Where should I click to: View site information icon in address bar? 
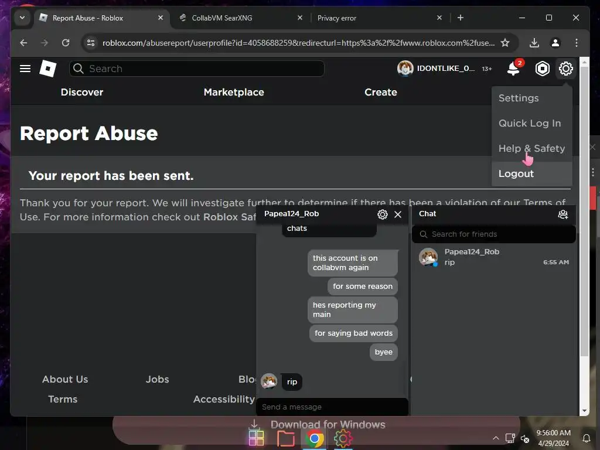(91, 42)
